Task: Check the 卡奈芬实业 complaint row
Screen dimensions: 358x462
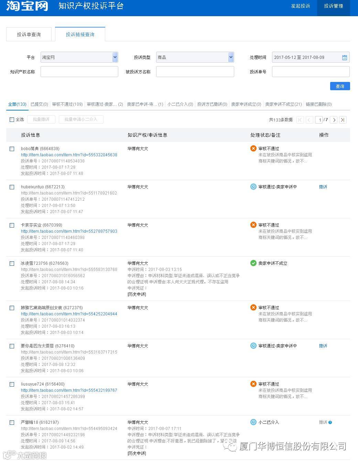Action: point(12,225)
